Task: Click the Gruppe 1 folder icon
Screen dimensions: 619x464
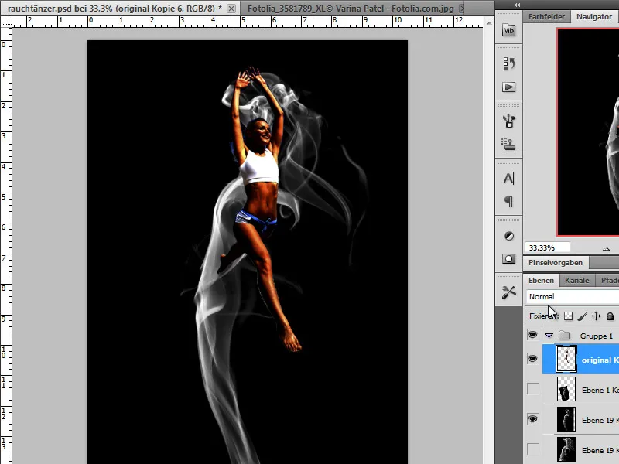Action: pyautogui.click(x=565, y=336)
